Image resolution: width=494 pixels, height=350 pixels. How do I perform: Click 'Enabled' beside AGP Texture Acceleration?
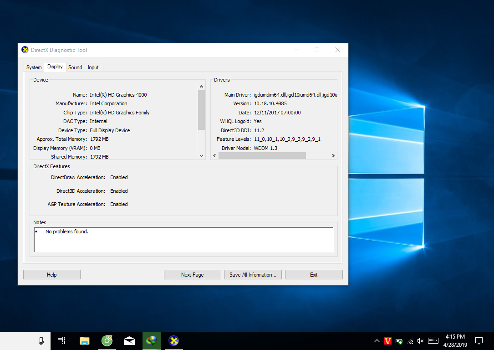119,204
